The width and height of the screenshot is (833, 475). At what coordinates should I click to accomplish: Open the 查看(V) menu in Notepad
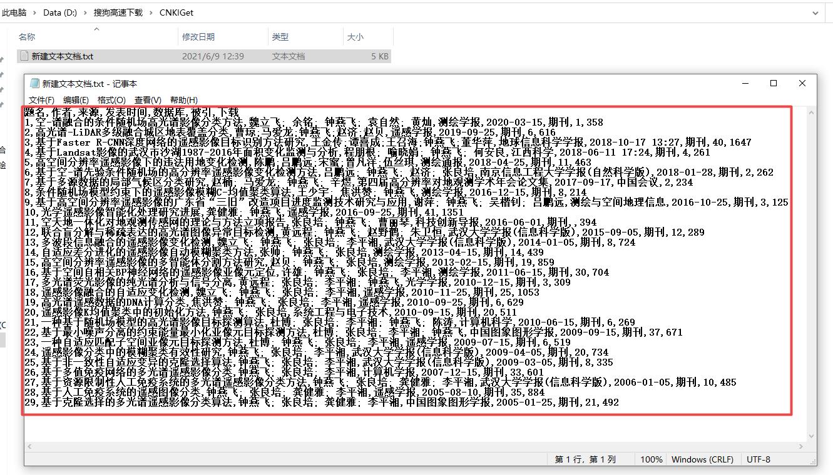(148, 100)
